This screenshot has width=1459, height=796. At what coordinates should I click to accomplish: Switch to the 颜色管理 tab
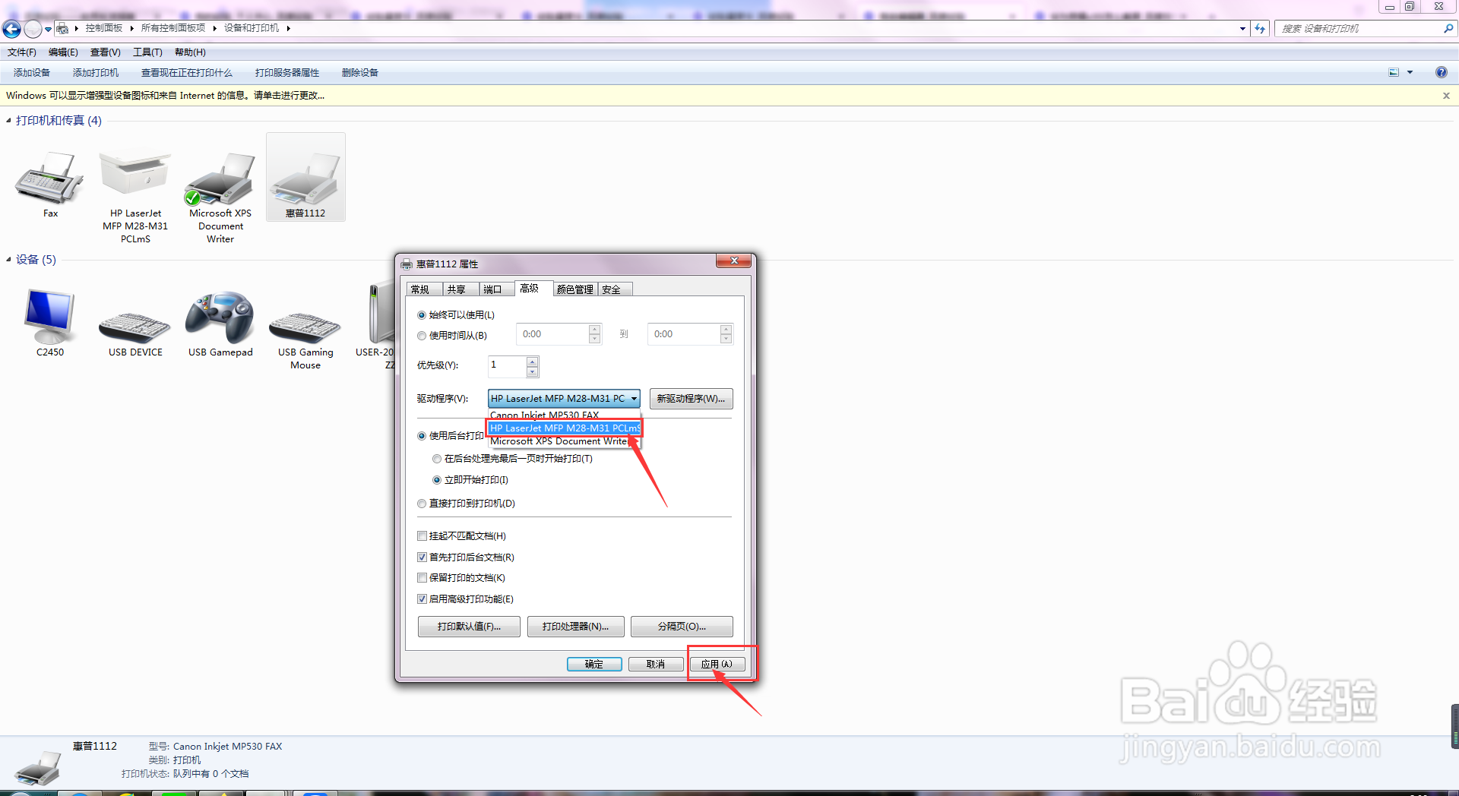575,289
